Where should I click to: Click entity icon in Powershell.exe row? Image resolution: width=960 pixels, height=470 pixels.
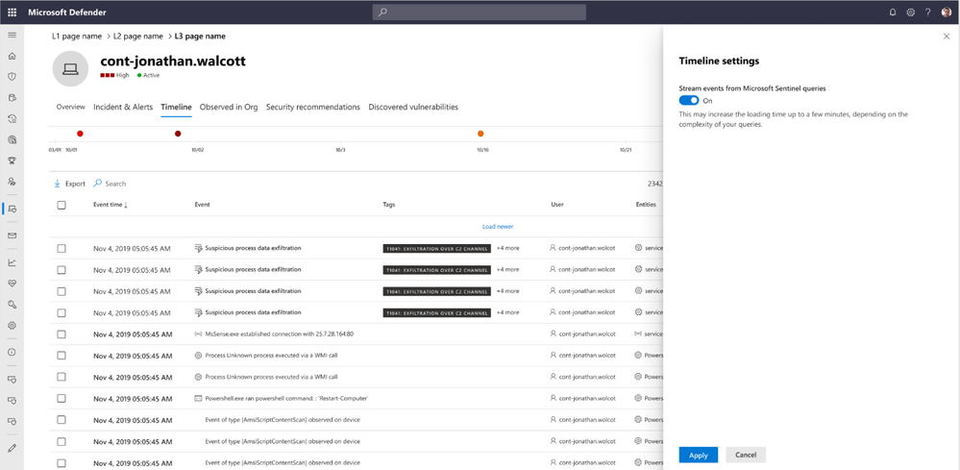pyautogui.click(x=639, y=399)
